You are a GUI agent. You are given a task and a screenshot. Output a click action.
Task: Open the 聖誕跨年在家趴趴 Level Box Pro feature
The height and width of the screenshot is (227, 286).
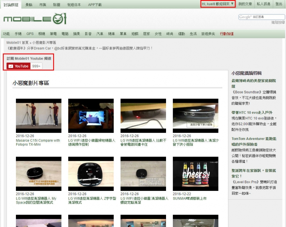click(x=254, y=173)
